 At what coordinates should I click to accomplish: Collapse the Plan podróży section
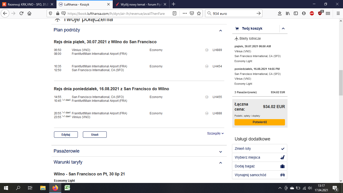click(x=221, y=31)
